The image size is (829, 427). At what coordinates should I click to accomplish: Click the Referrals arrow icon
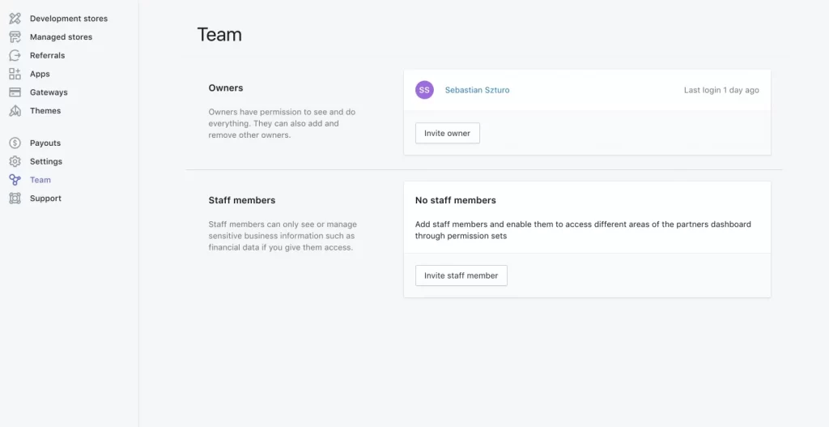(x=15, y=56)
